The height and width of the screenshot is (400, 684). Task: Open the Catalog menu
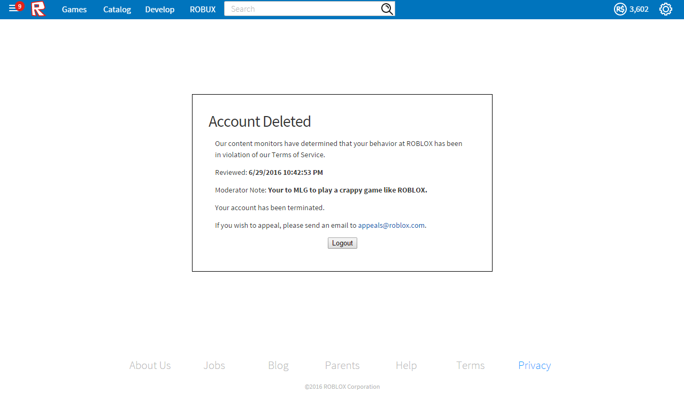(117, 10)
